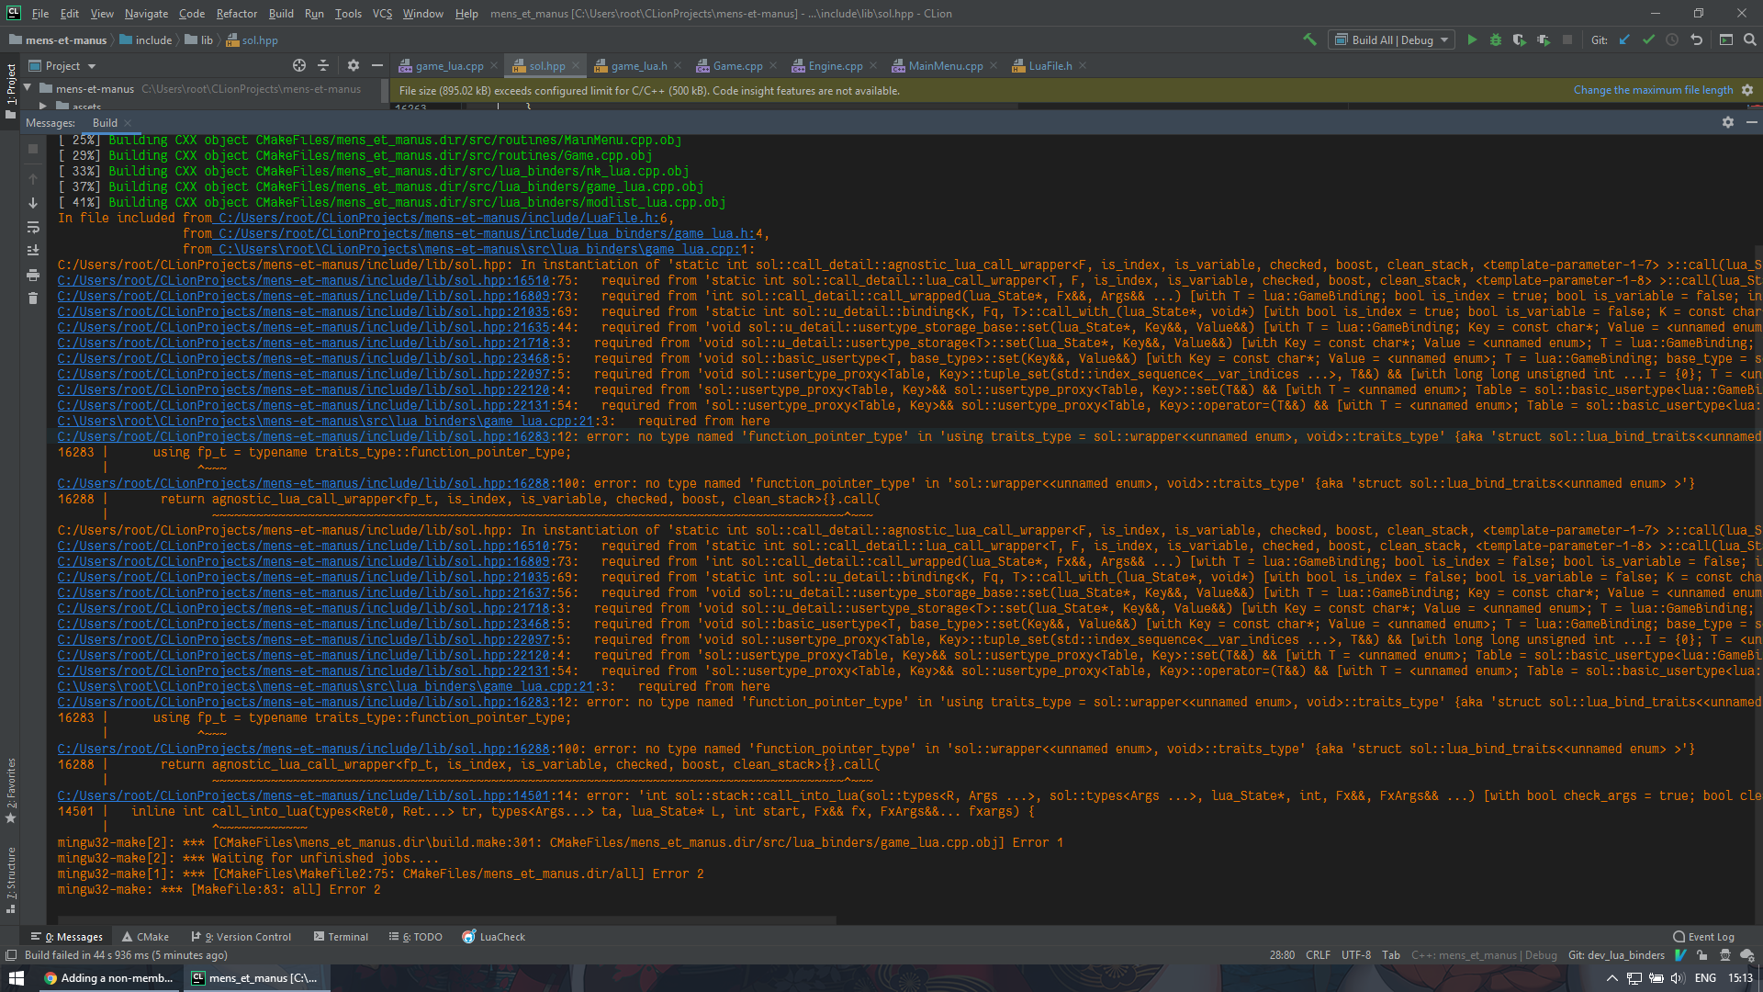Open the Build All | Debug configuration dropdown
This screenshot has width=1763, height=992.
click(x=1392, y=40)
